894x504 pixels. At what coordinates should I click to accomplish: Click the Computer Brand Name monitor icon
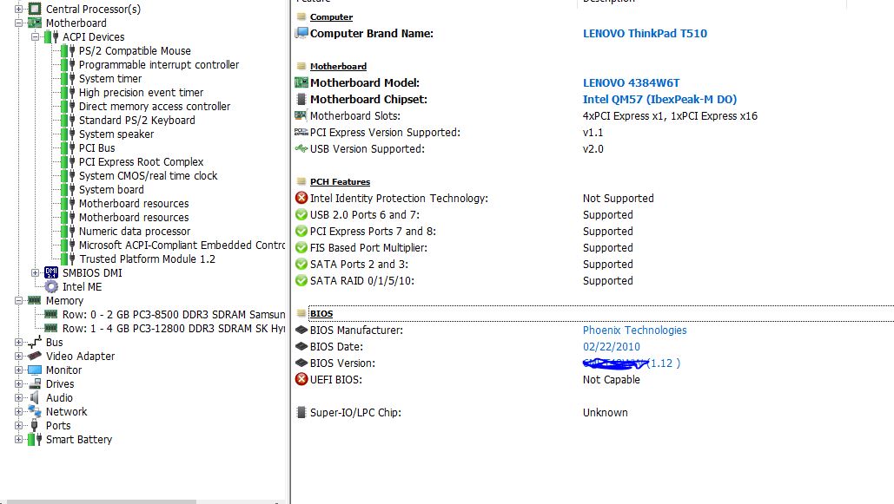301,33
